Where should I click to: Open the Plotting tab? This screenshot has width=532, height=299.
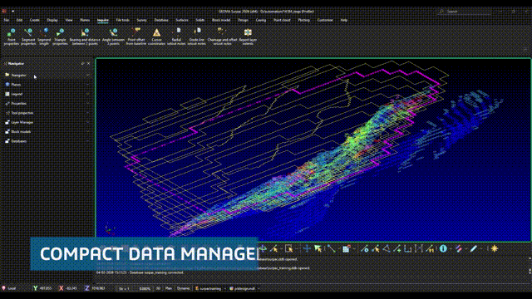coord(303,20)
